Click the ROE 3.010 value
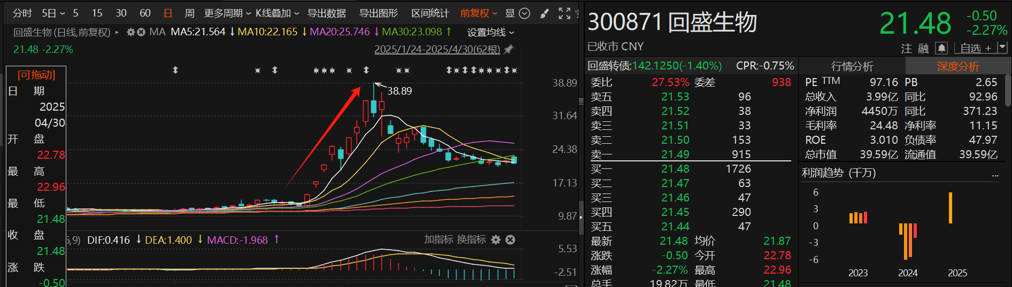1012x287 pixels. point(884,140)
